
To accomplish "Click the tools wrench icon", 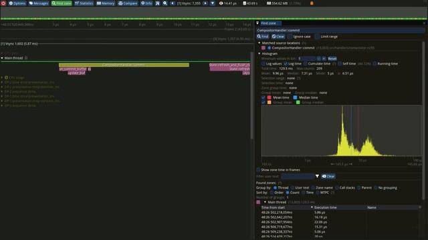I will pos(158,3).
